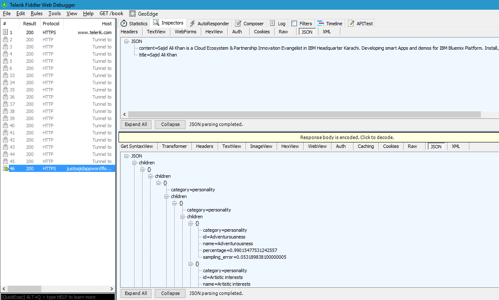The image size is (499, 300).
Task: Switch to request Raw tab
Action: tap(283, 32)
